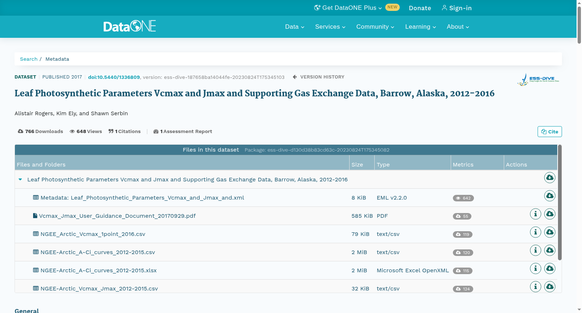The width and height of the screenshot is (582, 313).
Task: Click the 120 downloads badge
Action: [x=463, y=253]
